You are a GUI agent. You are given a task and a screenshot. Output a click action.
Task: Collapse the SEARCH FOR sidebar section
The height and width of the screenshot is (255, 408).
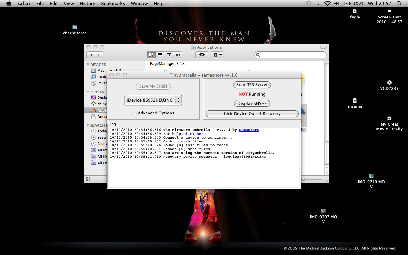click(88, 125)
